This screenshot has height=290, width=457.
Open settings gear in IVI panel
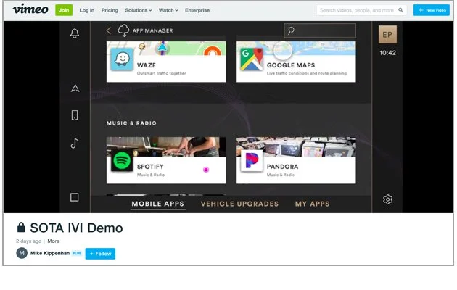pos(387,199)
